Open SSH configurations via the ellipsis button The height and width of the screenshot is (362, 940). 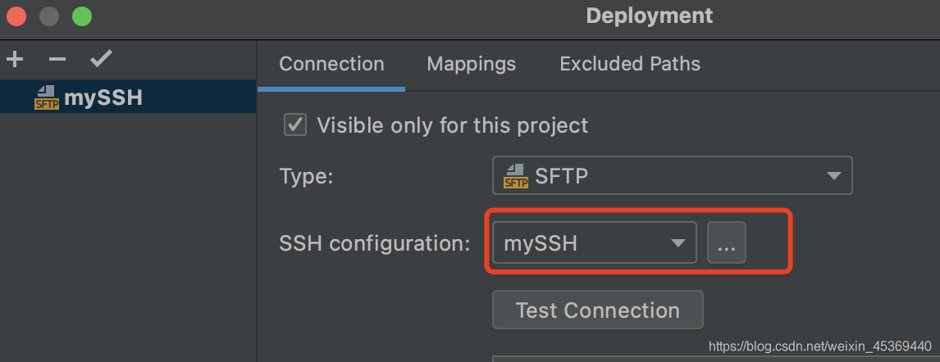(727, 243)
